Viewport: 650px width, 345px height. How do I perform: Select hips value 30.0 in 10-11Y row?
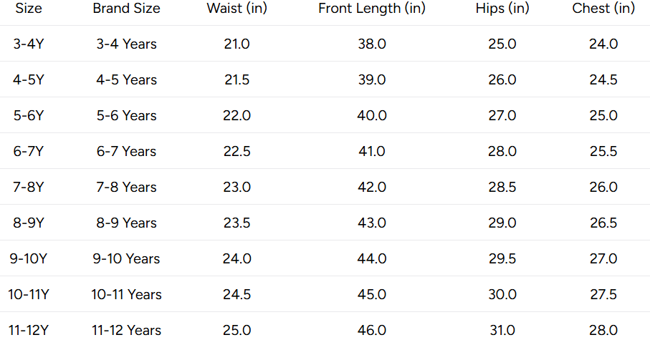[x=502, y=294]
